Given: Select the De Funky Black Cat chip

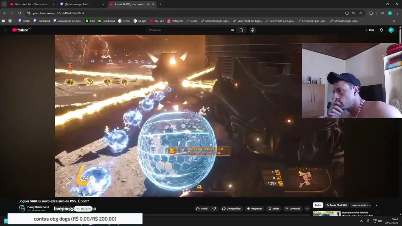Looking at the screenshot, I should point(337,205).
